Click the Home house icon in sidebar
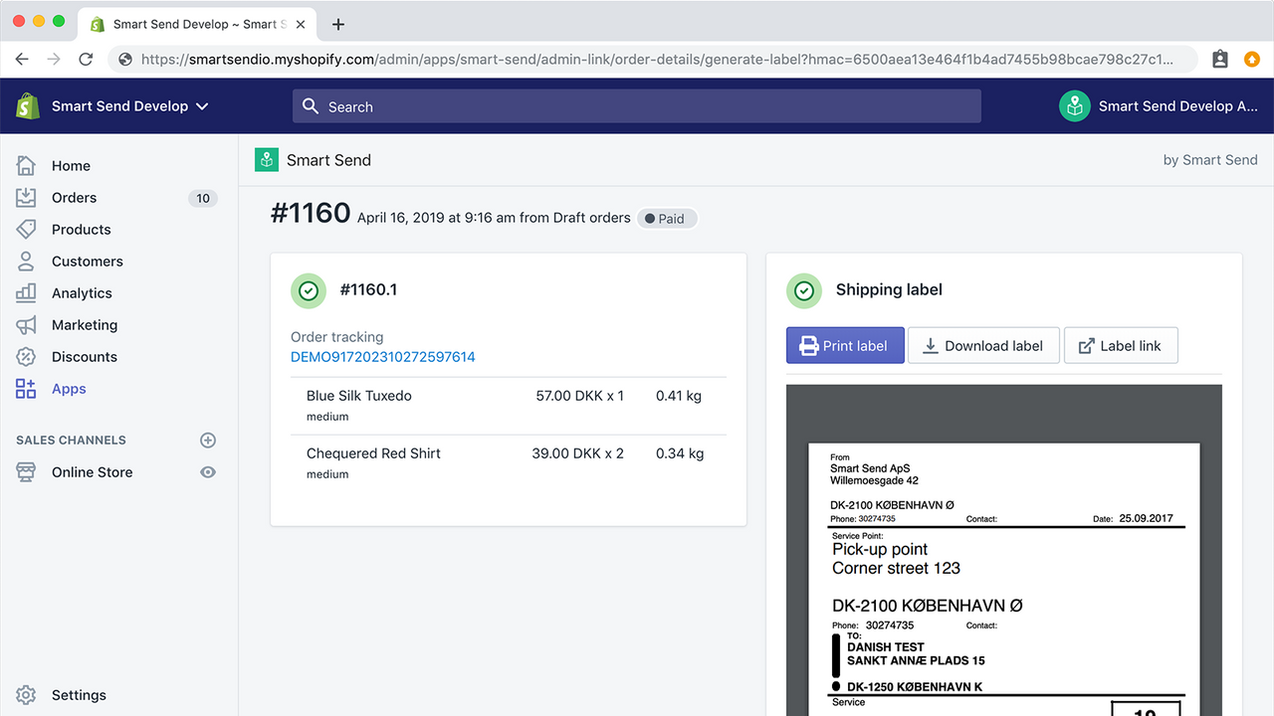1274x716 pixels. click(x=26, y=166)
